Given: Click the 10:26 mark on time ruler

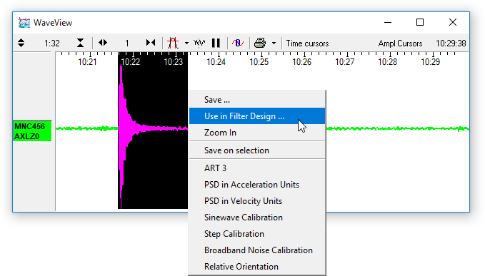Looking at the screenshot, I should [302, 62].
